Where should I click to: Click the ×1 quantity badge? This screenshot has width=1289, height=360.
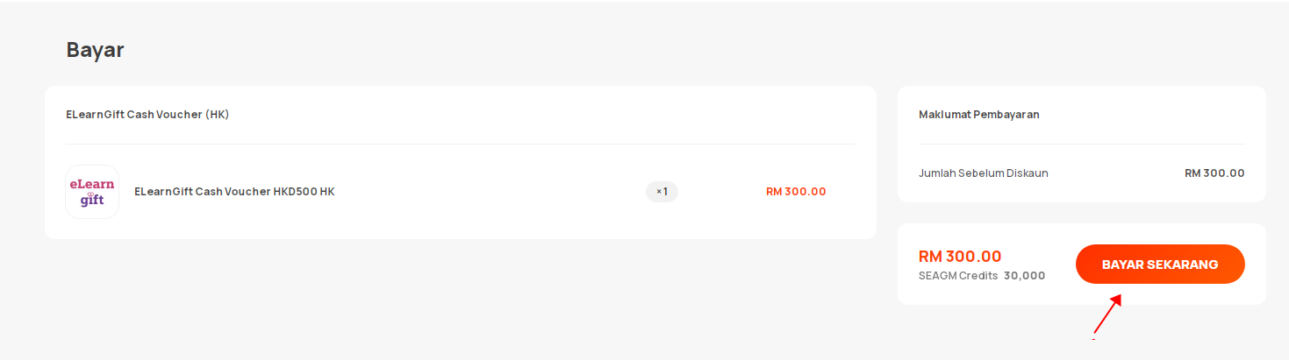pyautogui.click(x=662, y=192)
